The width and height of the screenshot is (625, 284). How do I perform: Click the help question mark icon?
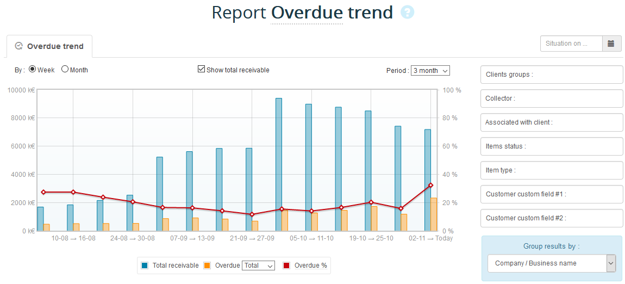[407, 13]
